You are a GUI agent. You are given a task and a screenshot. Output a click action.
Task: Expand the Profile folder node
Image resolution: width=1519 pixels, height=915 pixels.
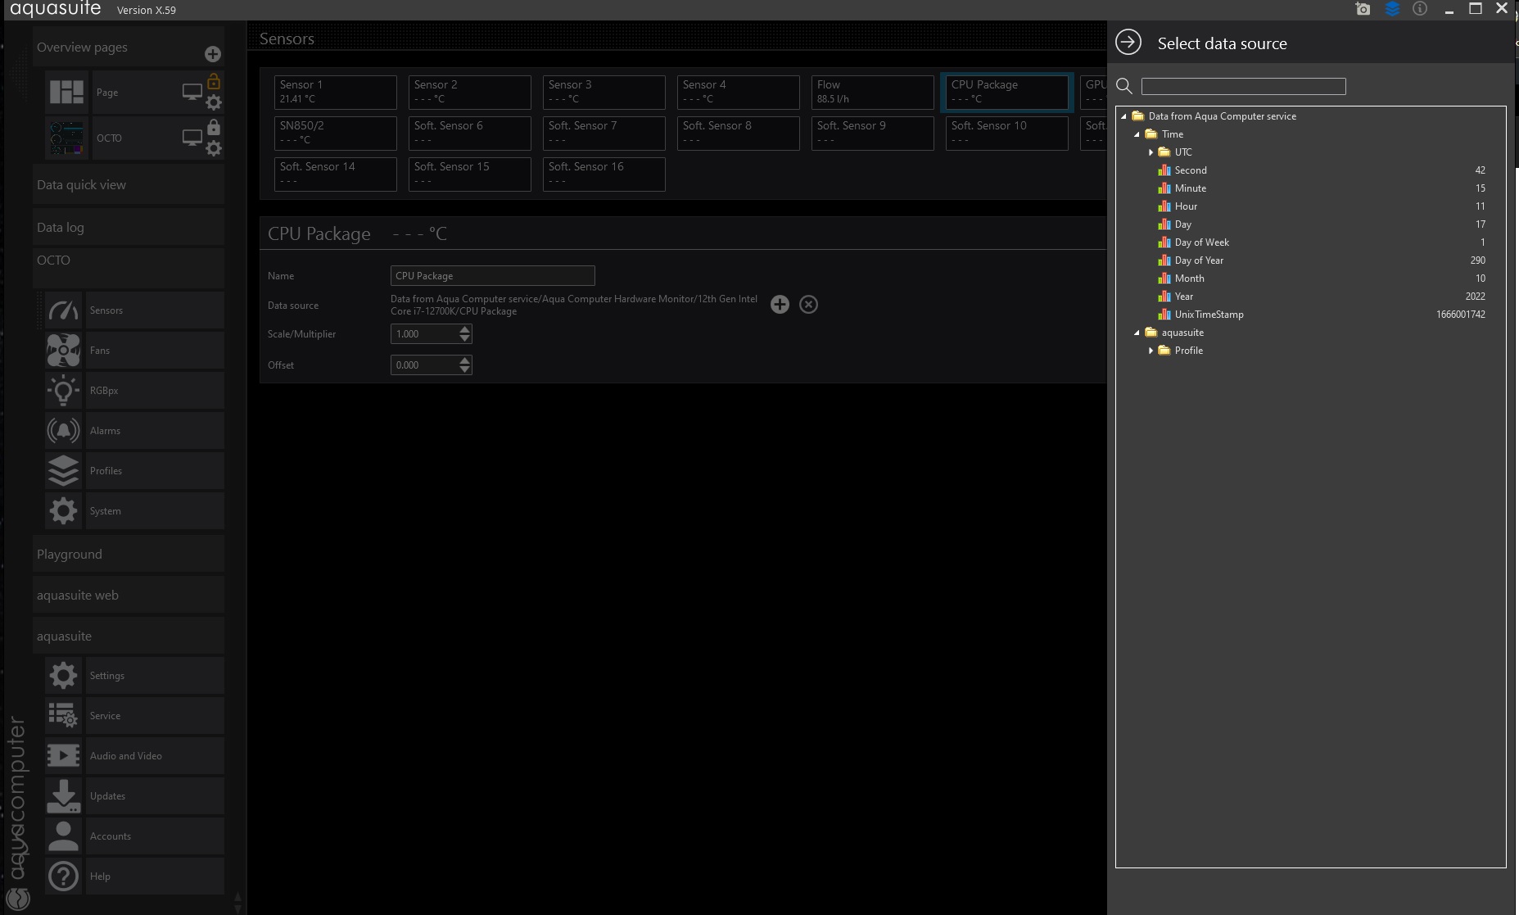(1151, 351)
